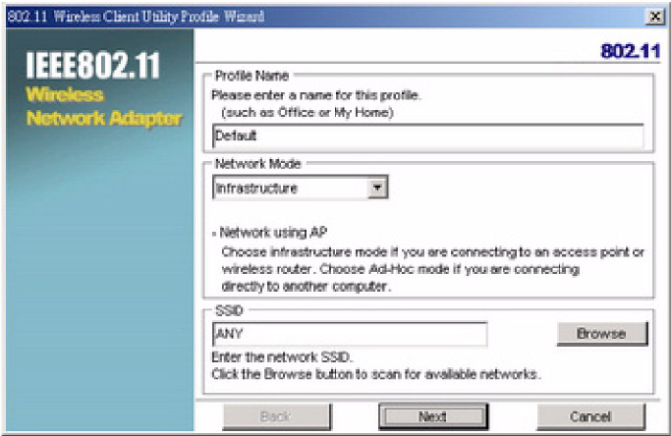The image size is (671, 436).
Task: Click the 'Wireless Network Adapter' yellow text
Action: [104, 106]
